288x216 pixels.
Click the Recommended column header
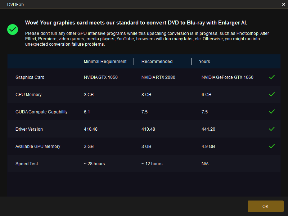[157, 62]
